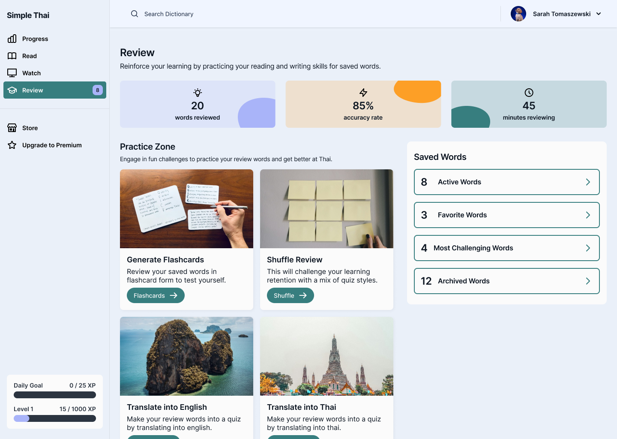Screen dimensions: 617x439
Task: Click the Store shop icon
Action: pyautogui.click(x=12, y=128)
